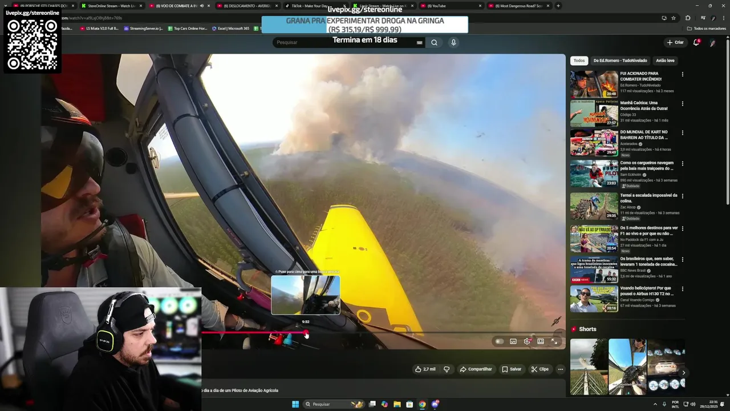Toggle subtitles in the video player
The image size is (730, 411).
point(513,341)
